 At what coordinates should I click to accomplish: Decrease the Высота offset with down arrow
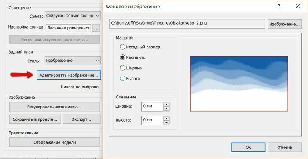tap(167, 123)
